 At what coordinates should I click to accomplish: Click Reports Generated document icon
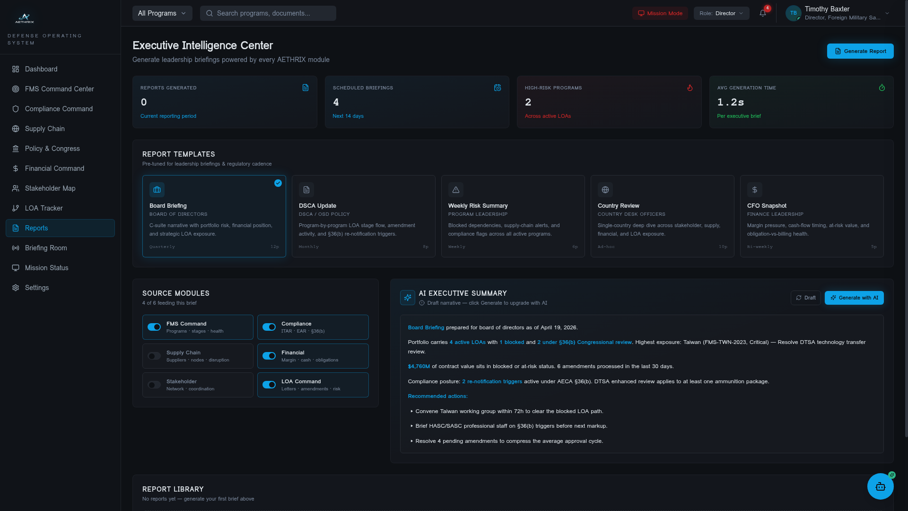[x=306, y=88]
